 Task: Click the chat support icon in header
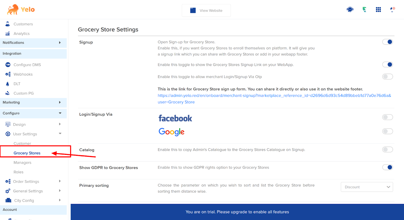click(350, 10)
